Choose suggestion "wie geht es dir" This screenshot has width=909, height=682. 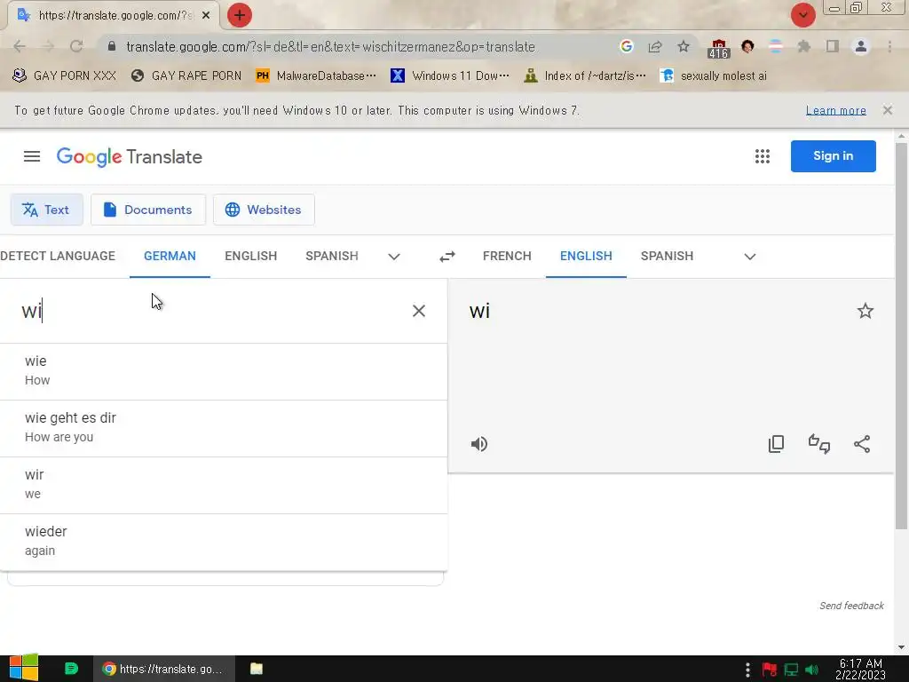(223, 428)
